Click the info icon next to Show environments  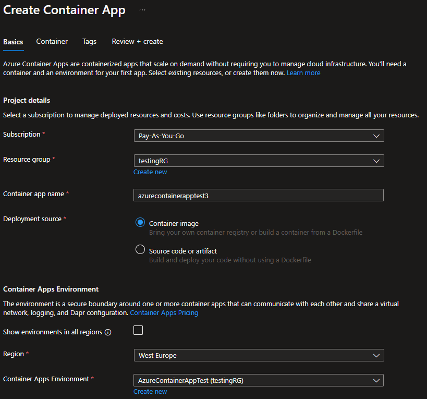(x=108, y=332)
